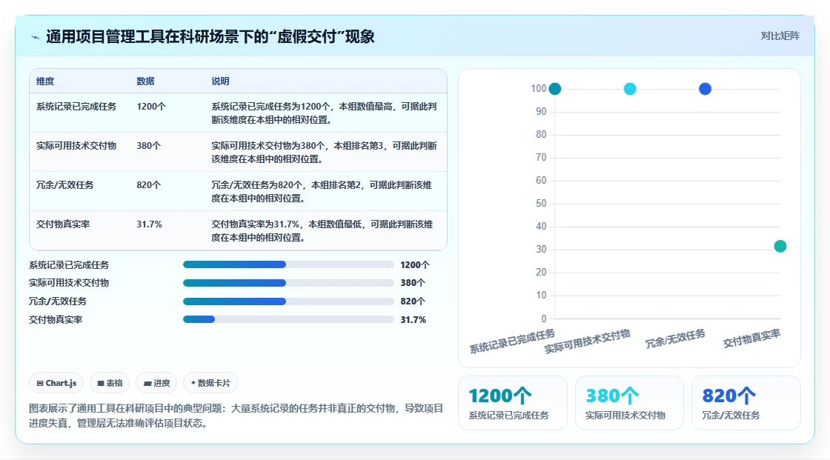830x460 pixels.
Task: Click table row label 实际可用技术交付物
Action: pyautogui.click(x=76, y=146)
